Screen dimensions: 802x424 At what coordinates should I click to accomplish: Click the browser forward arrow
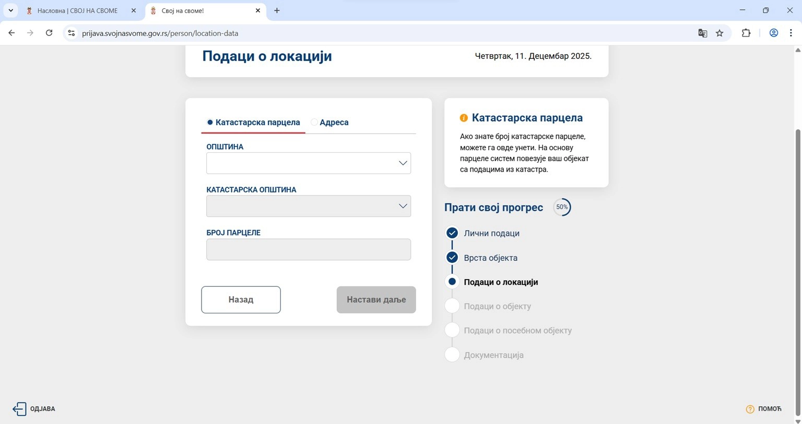click(30, 33)
